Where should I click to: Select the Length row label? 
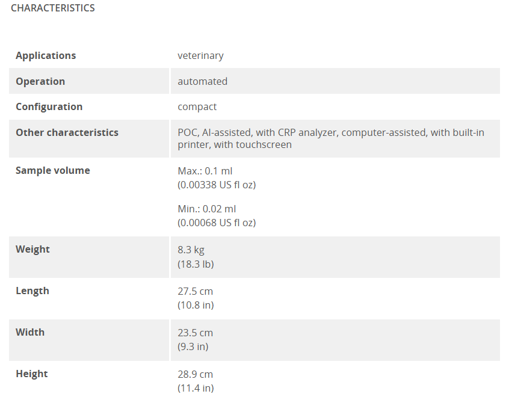[x=32, y=291]
